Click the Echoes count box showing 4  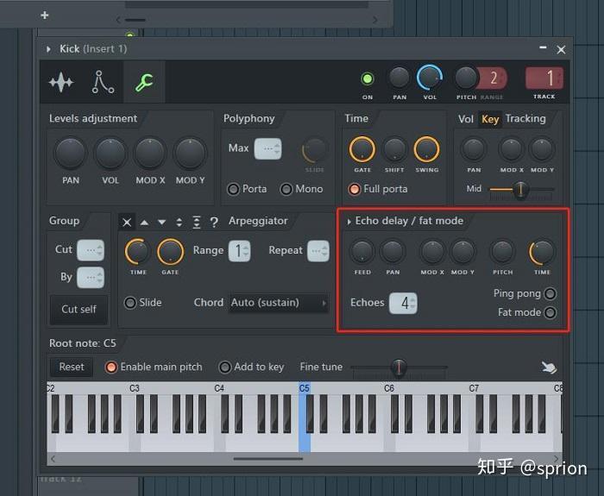(403, 304)
